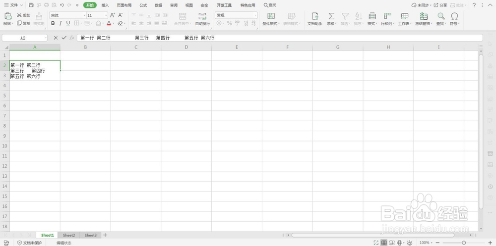496x246 pixels.
Task: Click inside the formula bar input
Action: pos(280,38)
